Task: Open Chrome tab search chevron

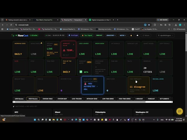Action: (x=2, y=20)
